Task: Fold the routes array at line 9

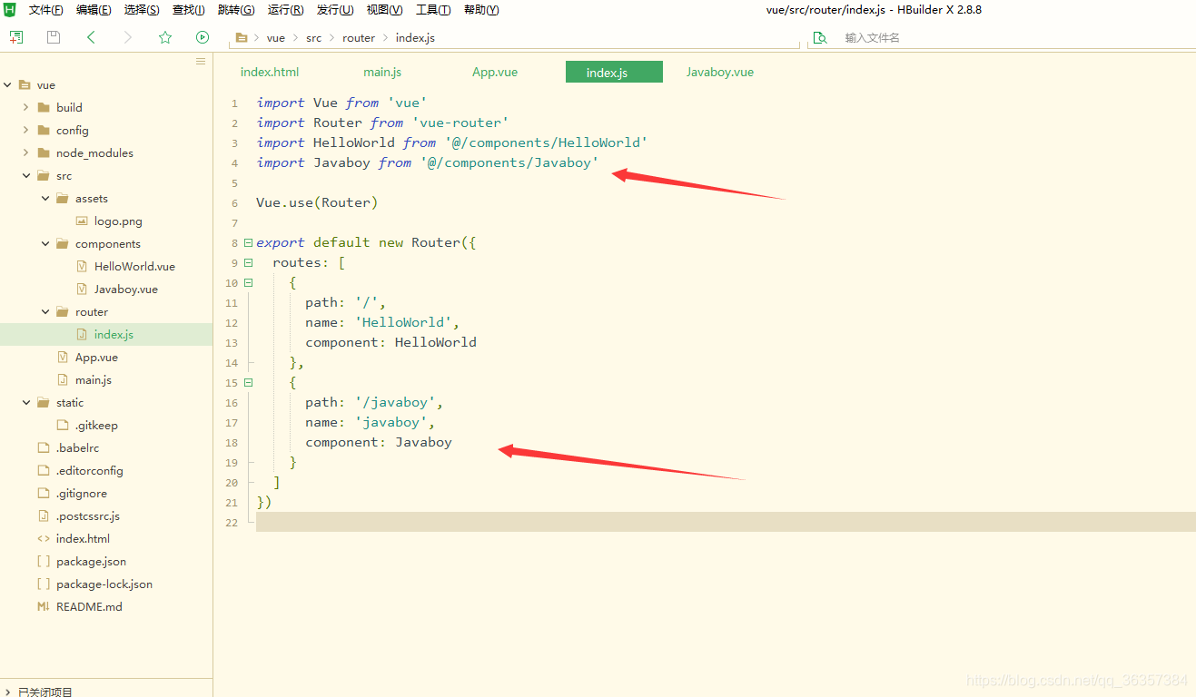Action: click(248, 262)
